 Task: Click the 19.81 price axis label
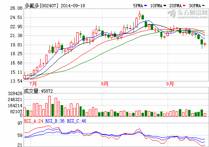tap(16, 45)
